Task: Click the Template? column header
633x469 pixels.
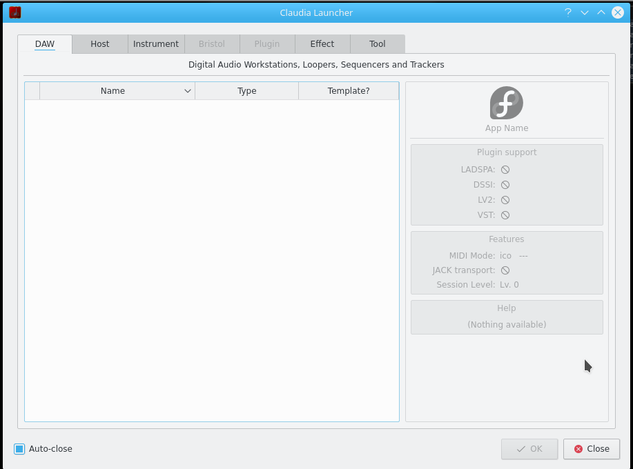Action: [348, 90]
